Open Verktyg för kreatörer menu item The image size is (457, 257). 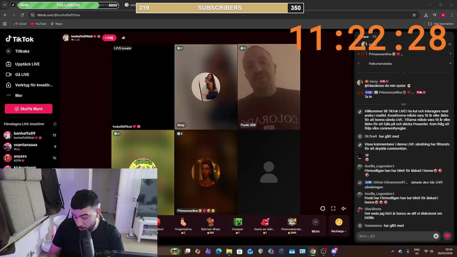(x=29, y=85)
